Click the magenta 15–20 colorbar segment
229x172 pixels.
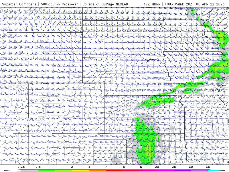coord(148,171)
